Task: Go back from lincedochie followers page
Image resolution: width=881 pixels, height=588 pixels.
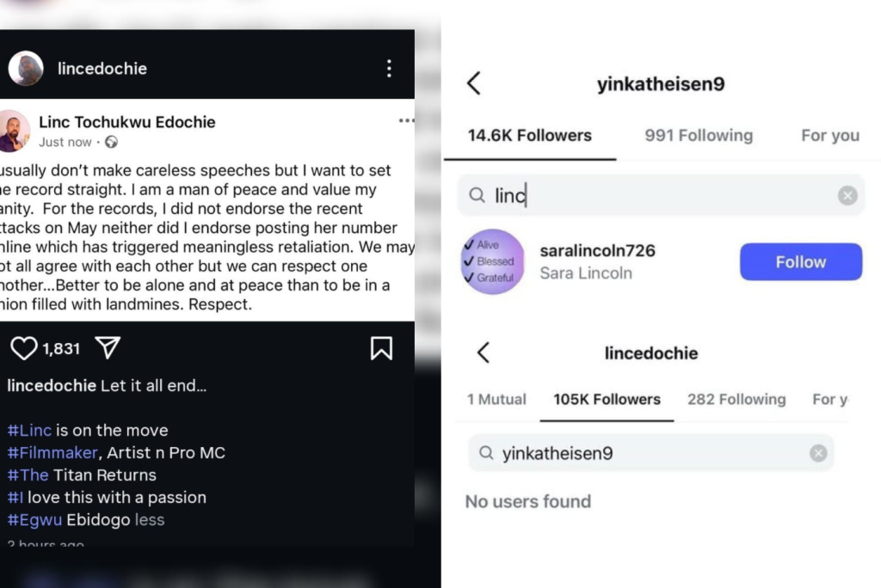Action: tap(484, 352)
